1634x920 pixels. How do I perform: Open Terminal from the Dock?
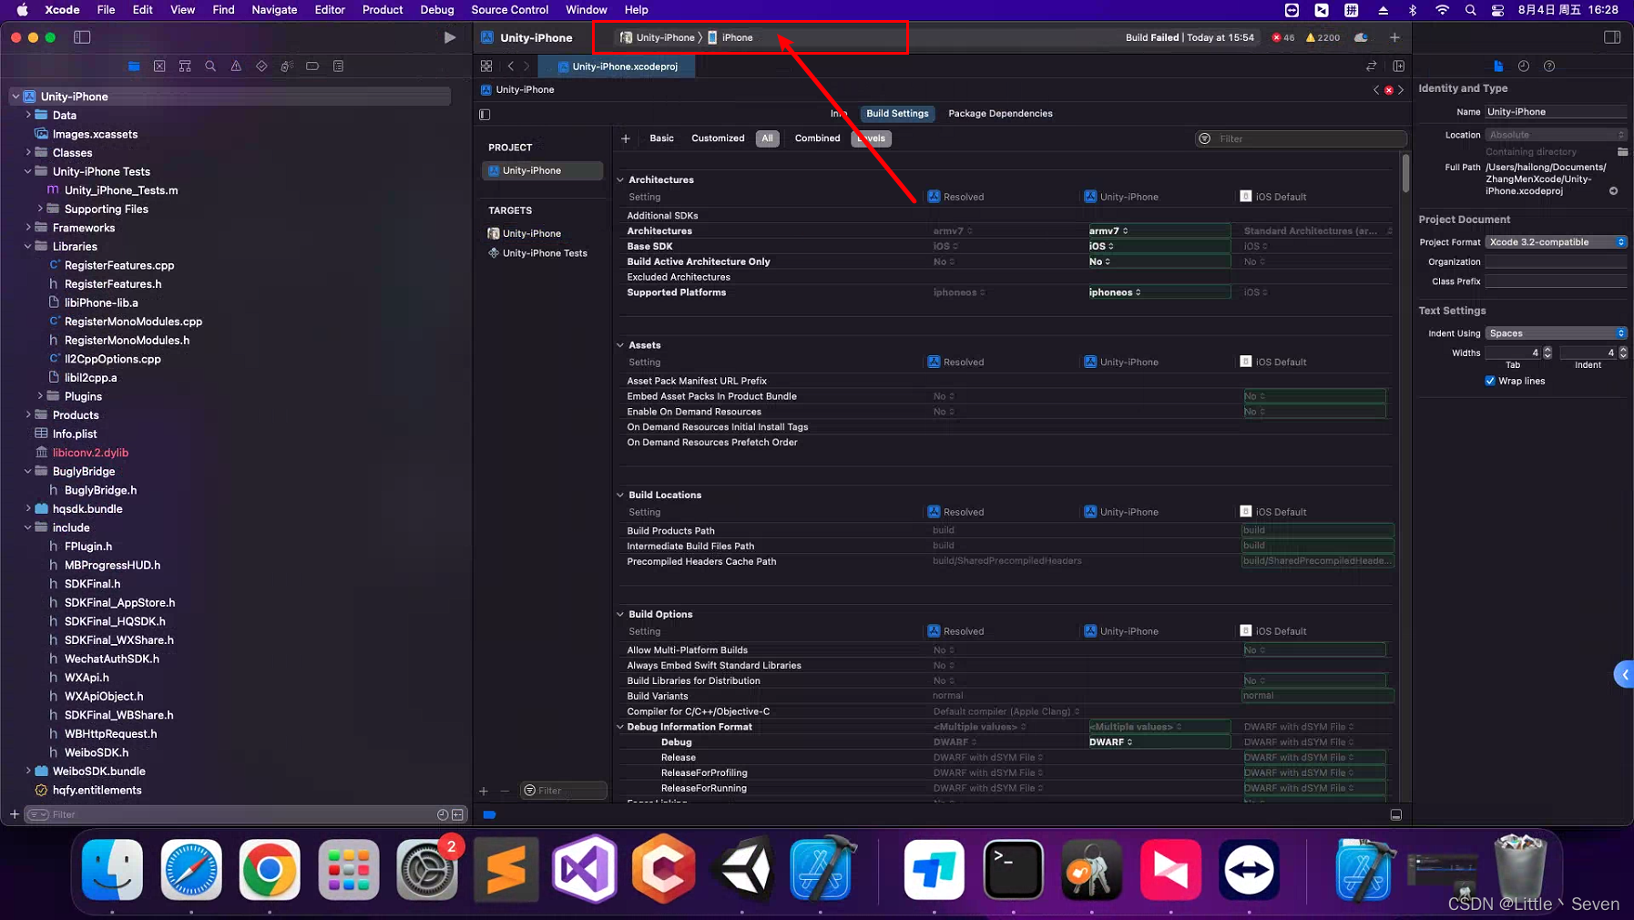1013,869
